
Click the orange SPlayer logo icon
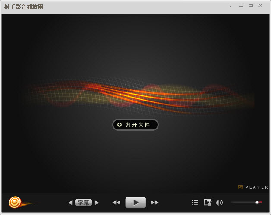point(15,202)
